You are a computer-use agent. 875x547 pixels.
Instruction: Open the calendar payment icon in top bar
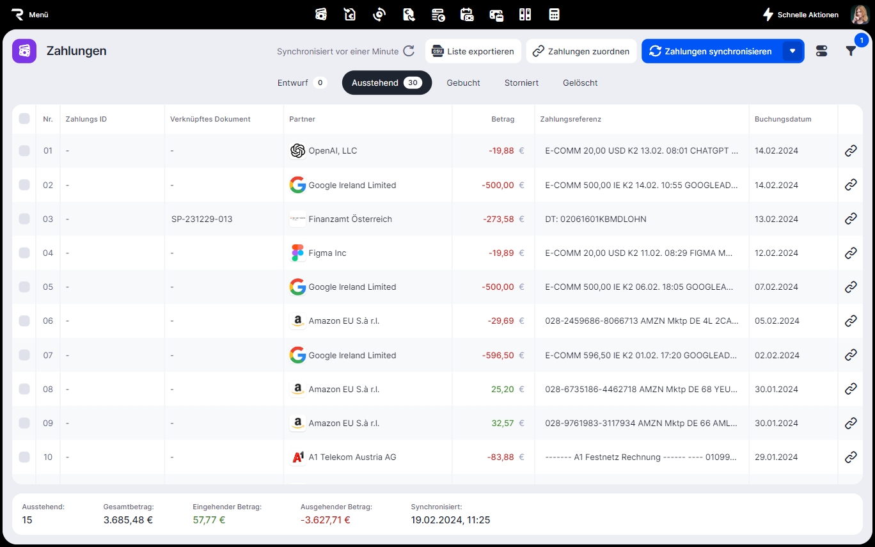click(467, 14)
